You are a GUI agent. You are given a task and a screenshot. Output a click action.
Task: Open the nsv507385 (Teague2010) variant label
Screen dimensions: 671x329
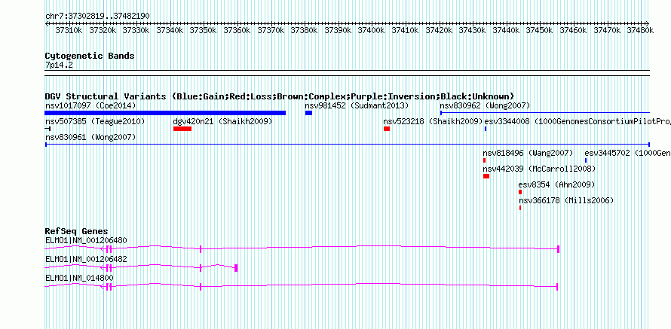[95, 122]
